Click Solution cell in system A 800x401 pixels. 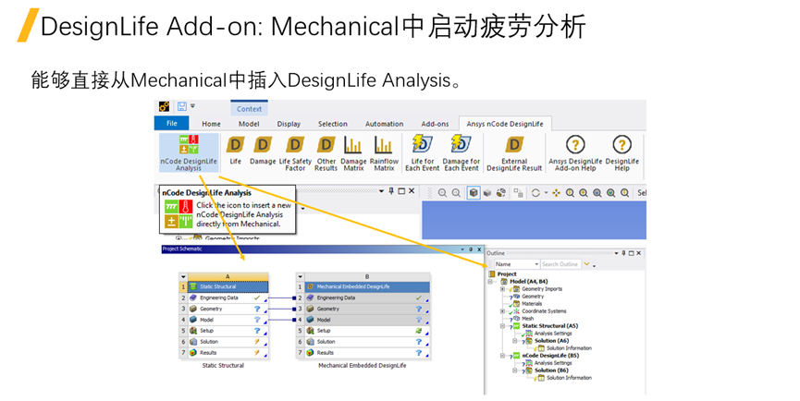pyautogui.click(x=228, y=341)
